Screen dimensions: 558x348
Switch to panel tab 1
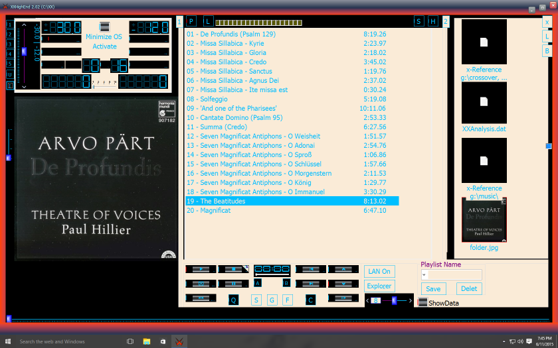pos(180,22)
